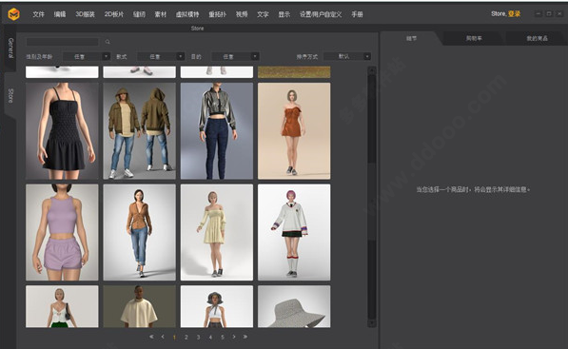Viewport: 568px width, 349px height.
Task: Go to previous page with single-left arrow
Action: [x=163, y=337]
